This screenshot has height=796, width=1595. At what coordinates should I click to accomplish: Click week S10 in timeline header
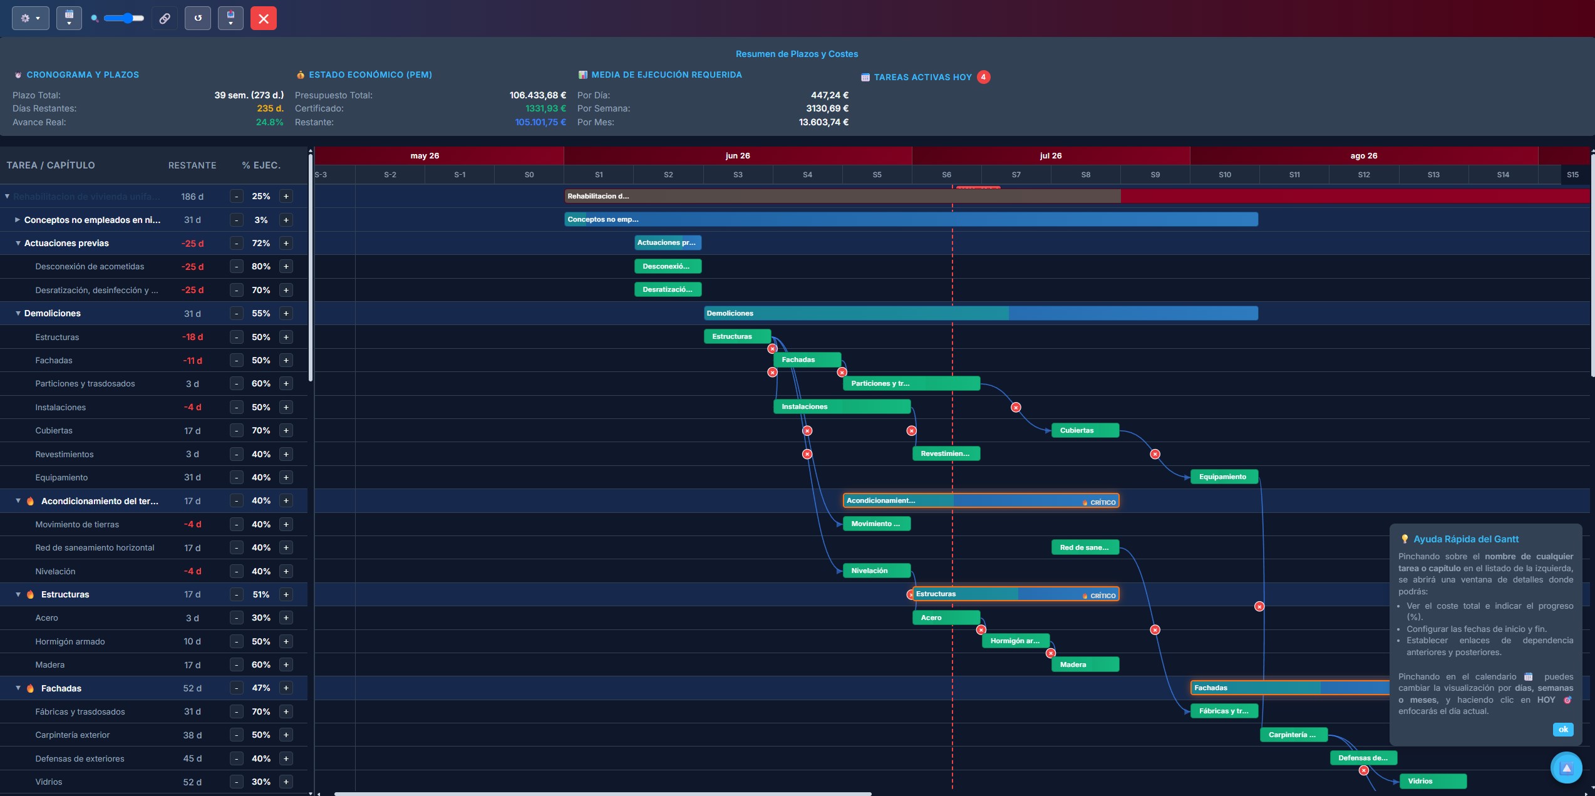(1225, 175)
